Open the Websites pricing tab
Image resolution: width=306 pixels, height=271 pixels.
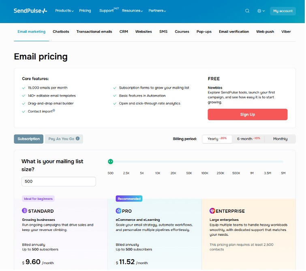[144, 32]
